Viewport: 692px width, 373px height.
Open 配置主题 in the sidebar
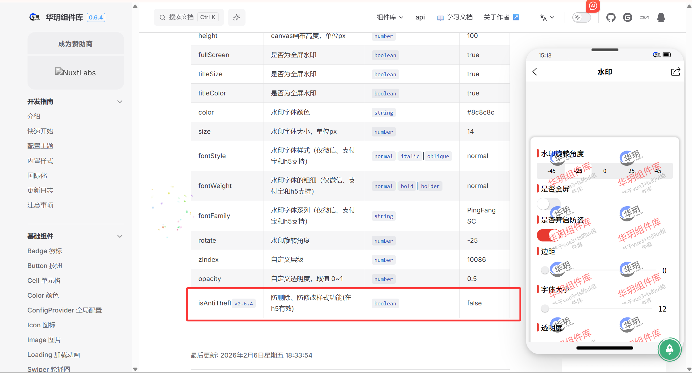40,146
